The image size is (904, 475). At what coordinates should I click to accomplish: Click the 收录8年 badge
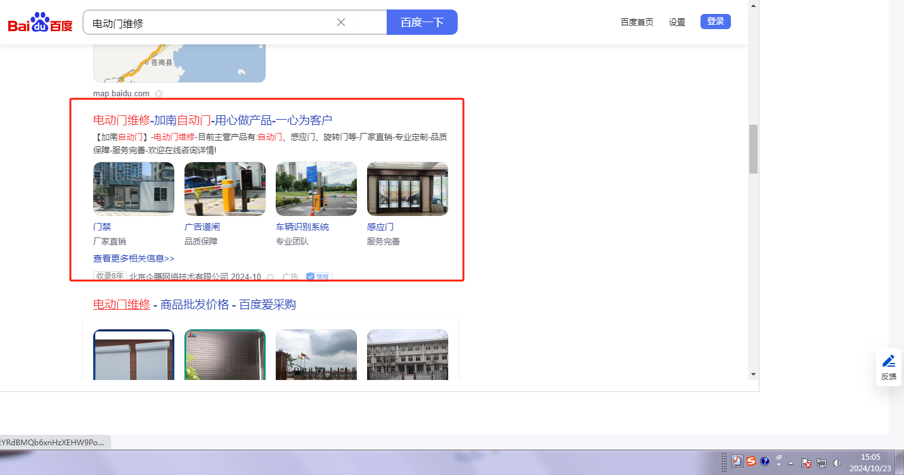110,277
